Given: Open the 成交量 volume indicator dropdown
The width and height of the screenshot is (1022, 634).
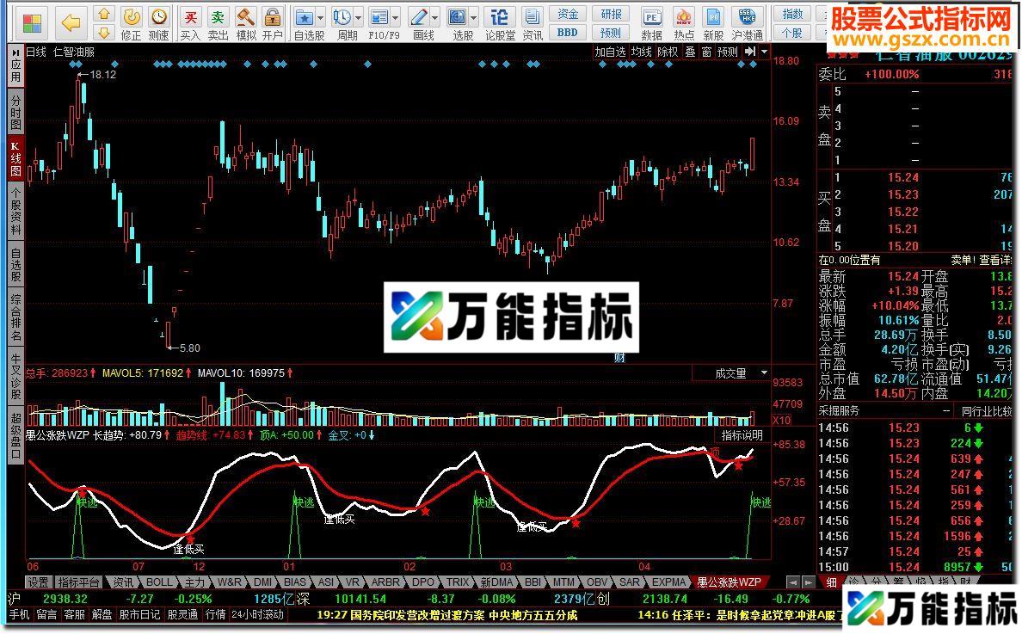Looking at the screenshot, I should 764,372.
